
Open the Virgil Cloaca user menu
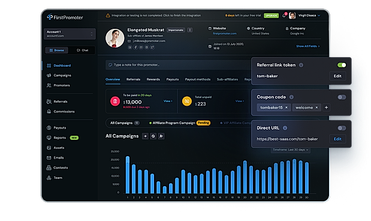(309, 16)
